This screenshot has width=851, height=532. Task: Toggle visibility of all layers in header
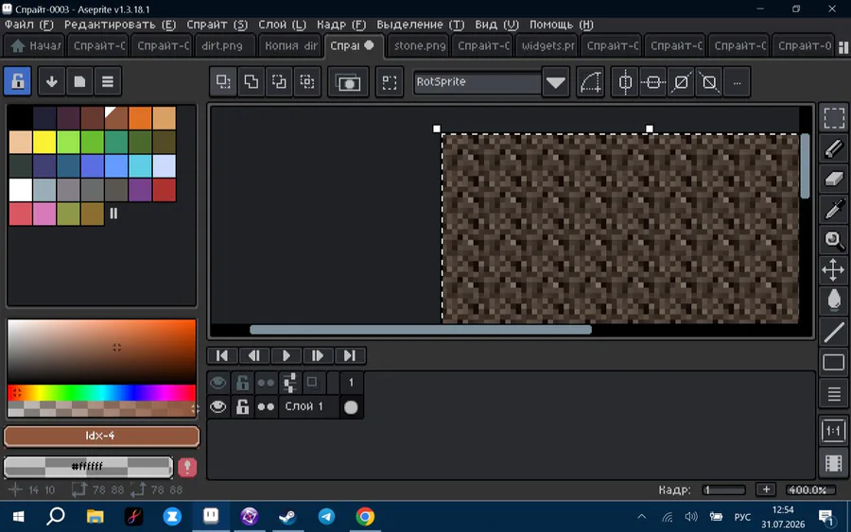point(218,383)
